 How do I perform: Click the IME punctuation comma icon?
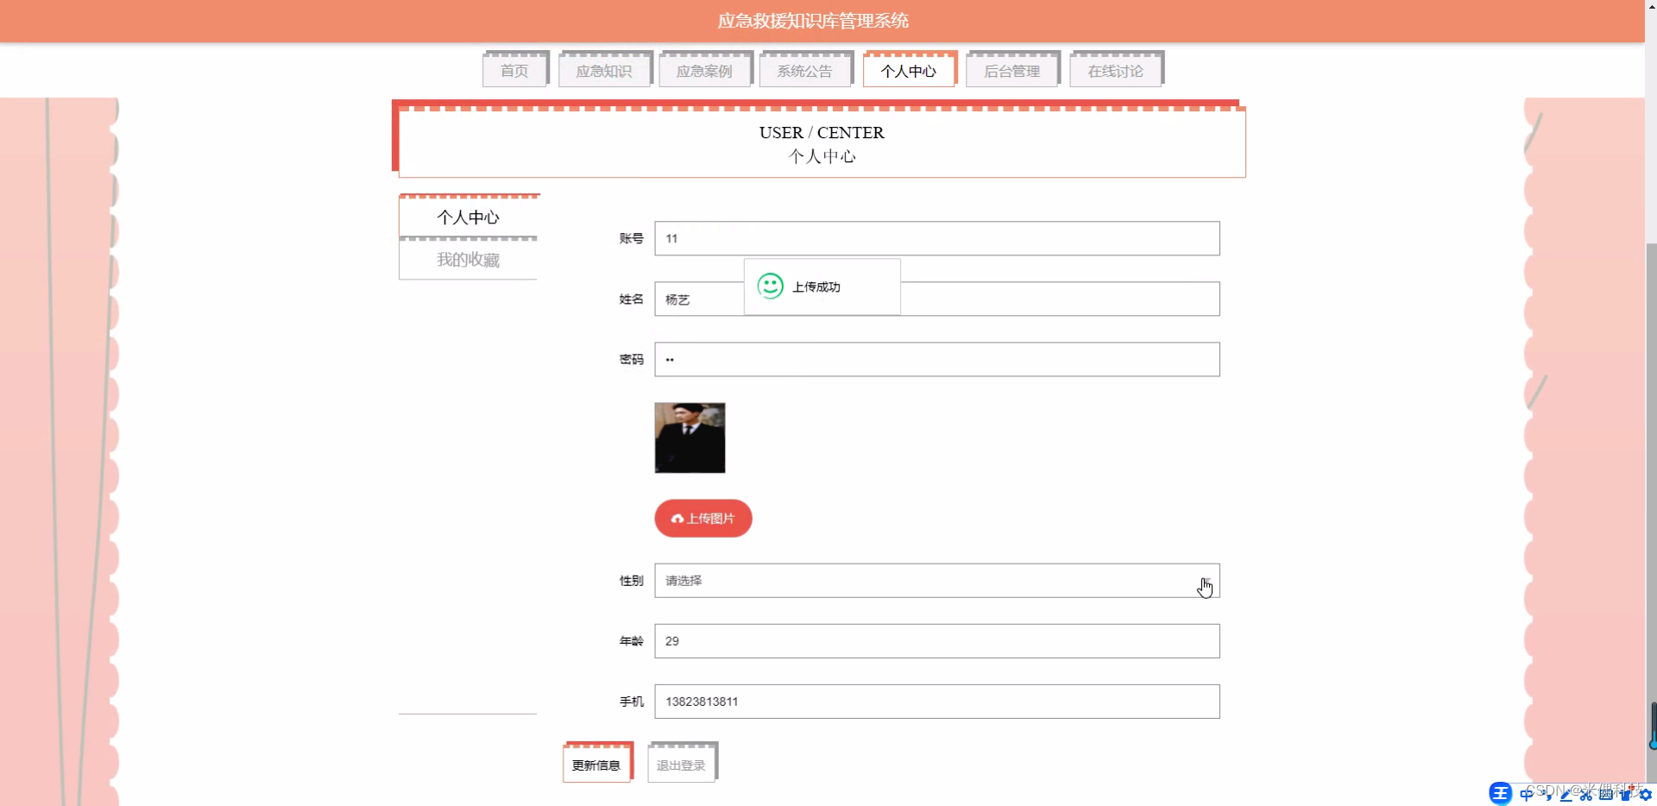pyautogui.click(x=1546, y=795)
